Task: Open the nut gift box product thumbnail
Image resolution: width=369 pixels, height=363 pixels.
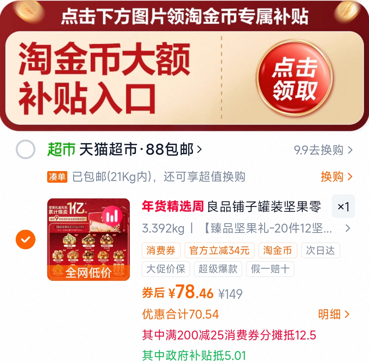Action: click(x=88, y=239)
